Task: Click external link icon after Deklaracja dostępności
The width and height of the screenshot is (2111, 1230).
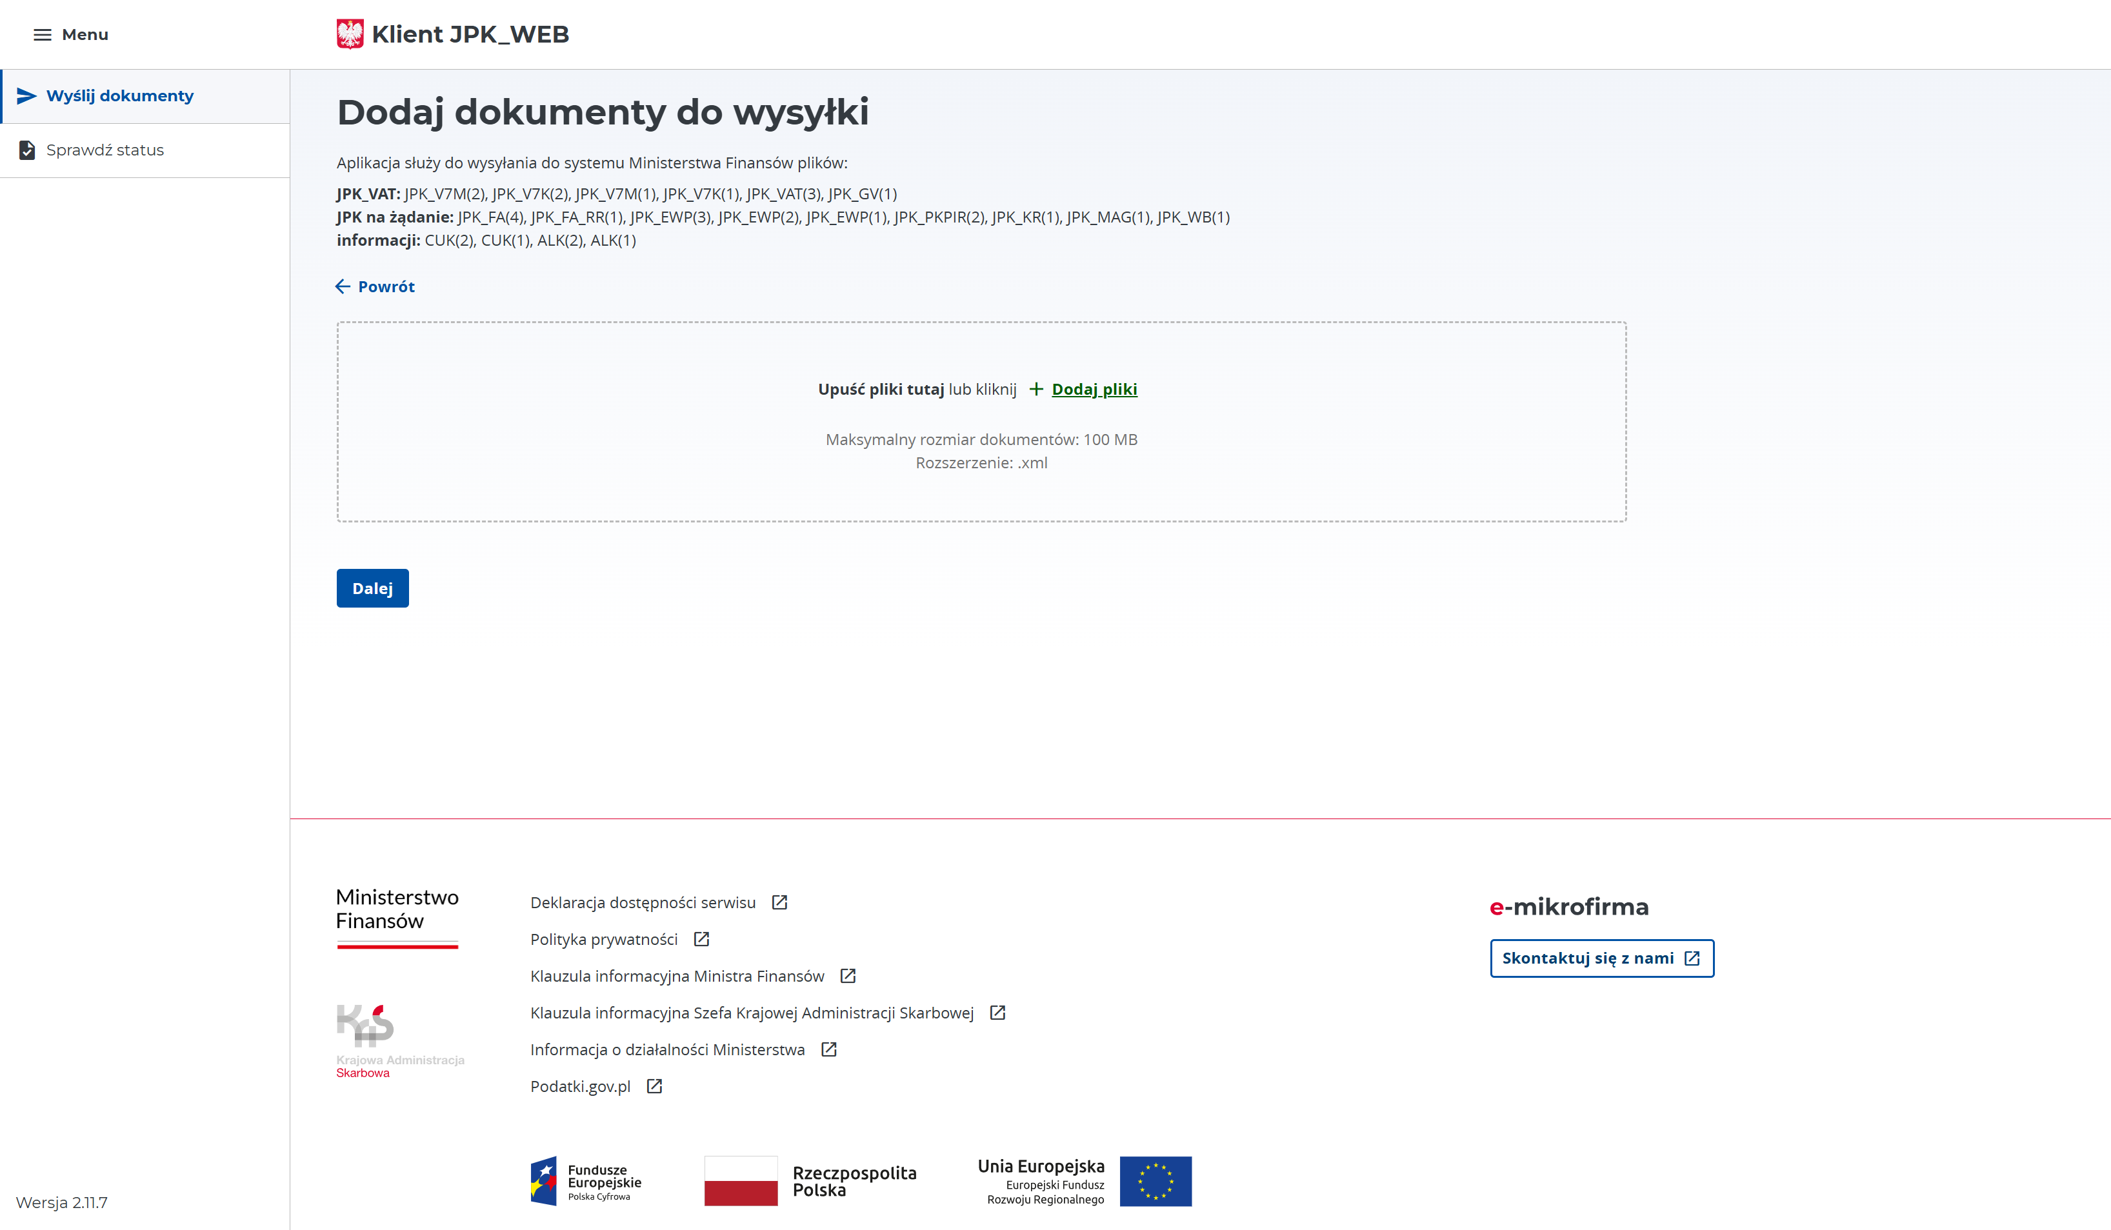Action: 779,902
